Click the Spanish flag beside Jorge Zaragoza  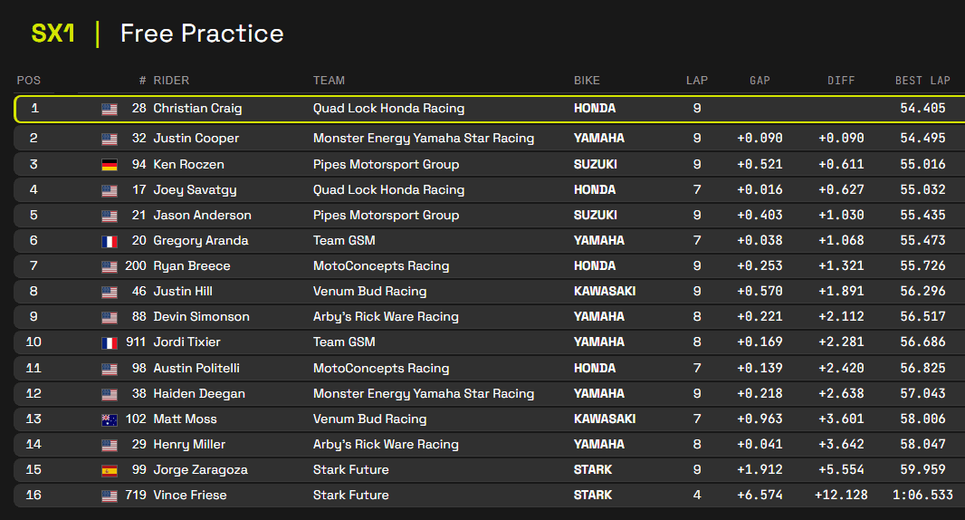pyautogui.click(x=110, y=470)
